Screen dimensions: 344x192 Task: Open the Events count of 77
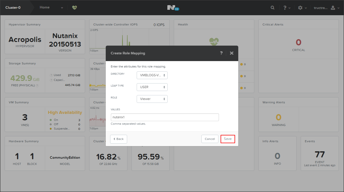coord(320,155)
